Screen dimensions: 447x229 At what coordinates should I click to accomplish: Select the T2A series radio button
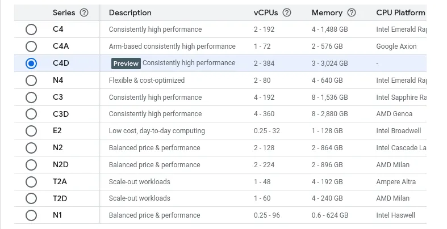pyautogui.click(x=31, y=182)
